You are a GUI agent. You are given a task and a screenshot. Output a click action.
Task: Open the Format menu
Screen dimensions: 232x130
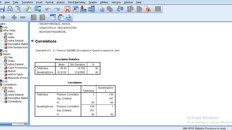tap(49, 3)
